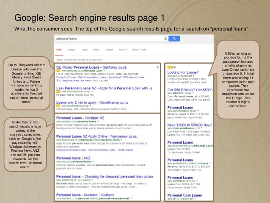270x203 pixels.
Task: Click Contact Us Today sitelink
Action: coord(66,77)
